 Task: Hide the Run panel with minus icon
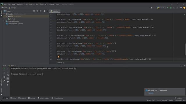tap(185, 66)
